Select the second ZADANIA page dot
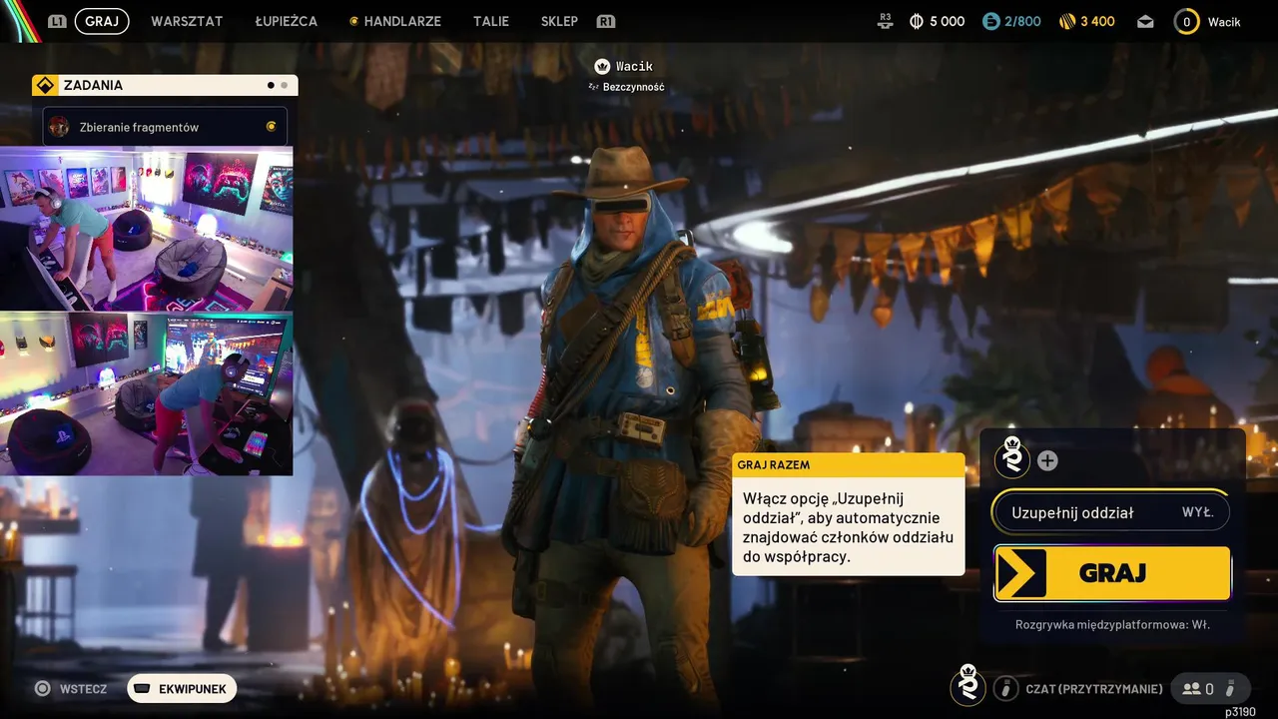 [285, 86]
